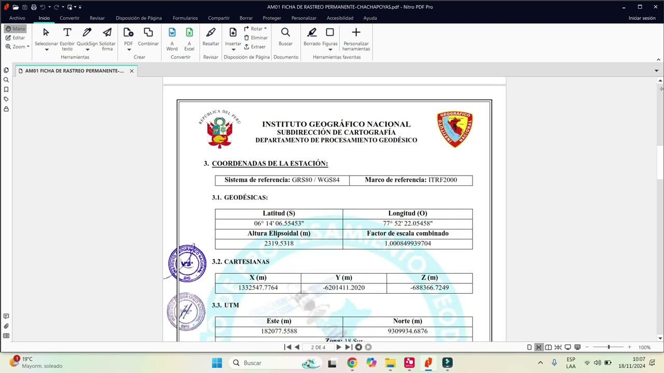Click Iniciar sesión link
Image resolution: width=664 pixels, height=373 pixels.
click(642, 18)
